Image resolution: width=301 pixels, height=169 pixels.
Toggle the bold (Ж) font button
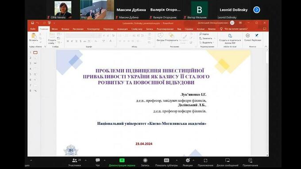click(x=68, y=41)
